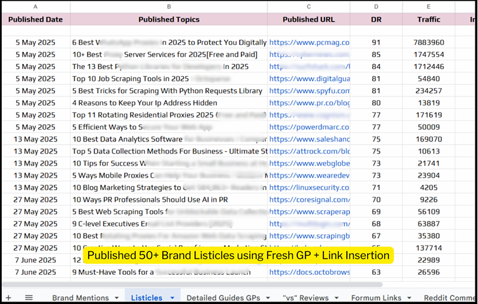Select "10 Ways PR Professionals Should Use AI" cell
The image size is (478, 304).
click(169, 200)
